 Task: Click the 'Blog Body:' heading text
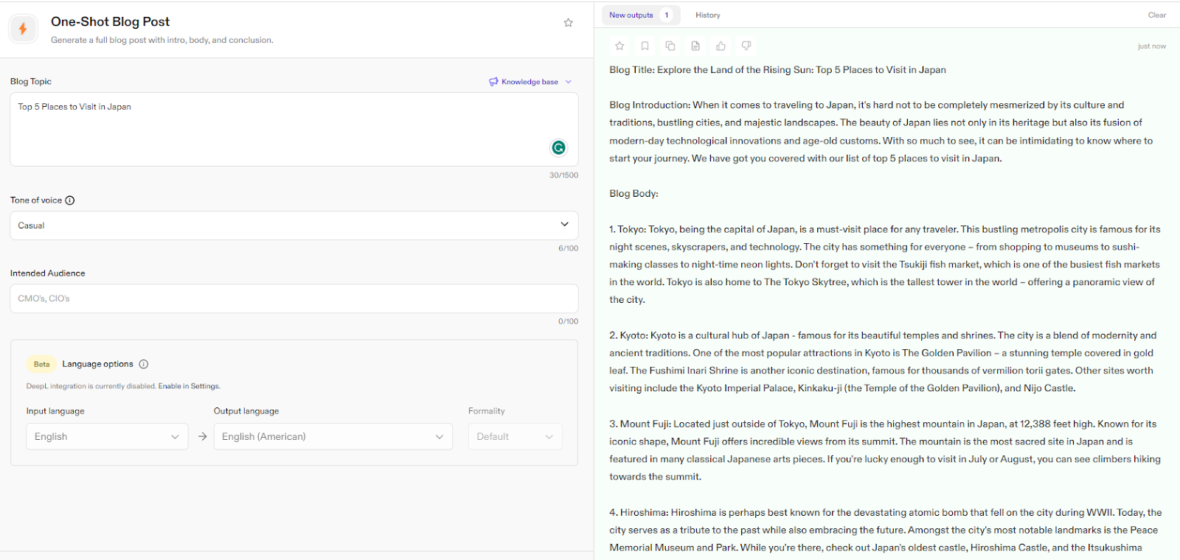(634, 194)
